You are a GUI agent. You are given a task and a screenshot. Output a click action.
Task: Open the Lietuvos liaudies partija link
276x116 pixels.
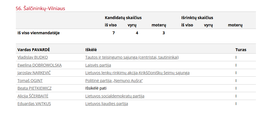point(107,104)
